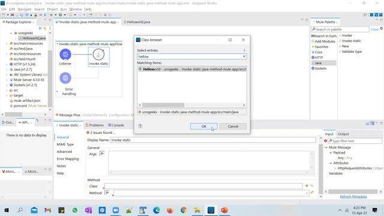The width and height of the screenshot is (384, 216).
Task: Open the Mail app from the taskbar
Action: pyautogui.click(x=34, y=210)
